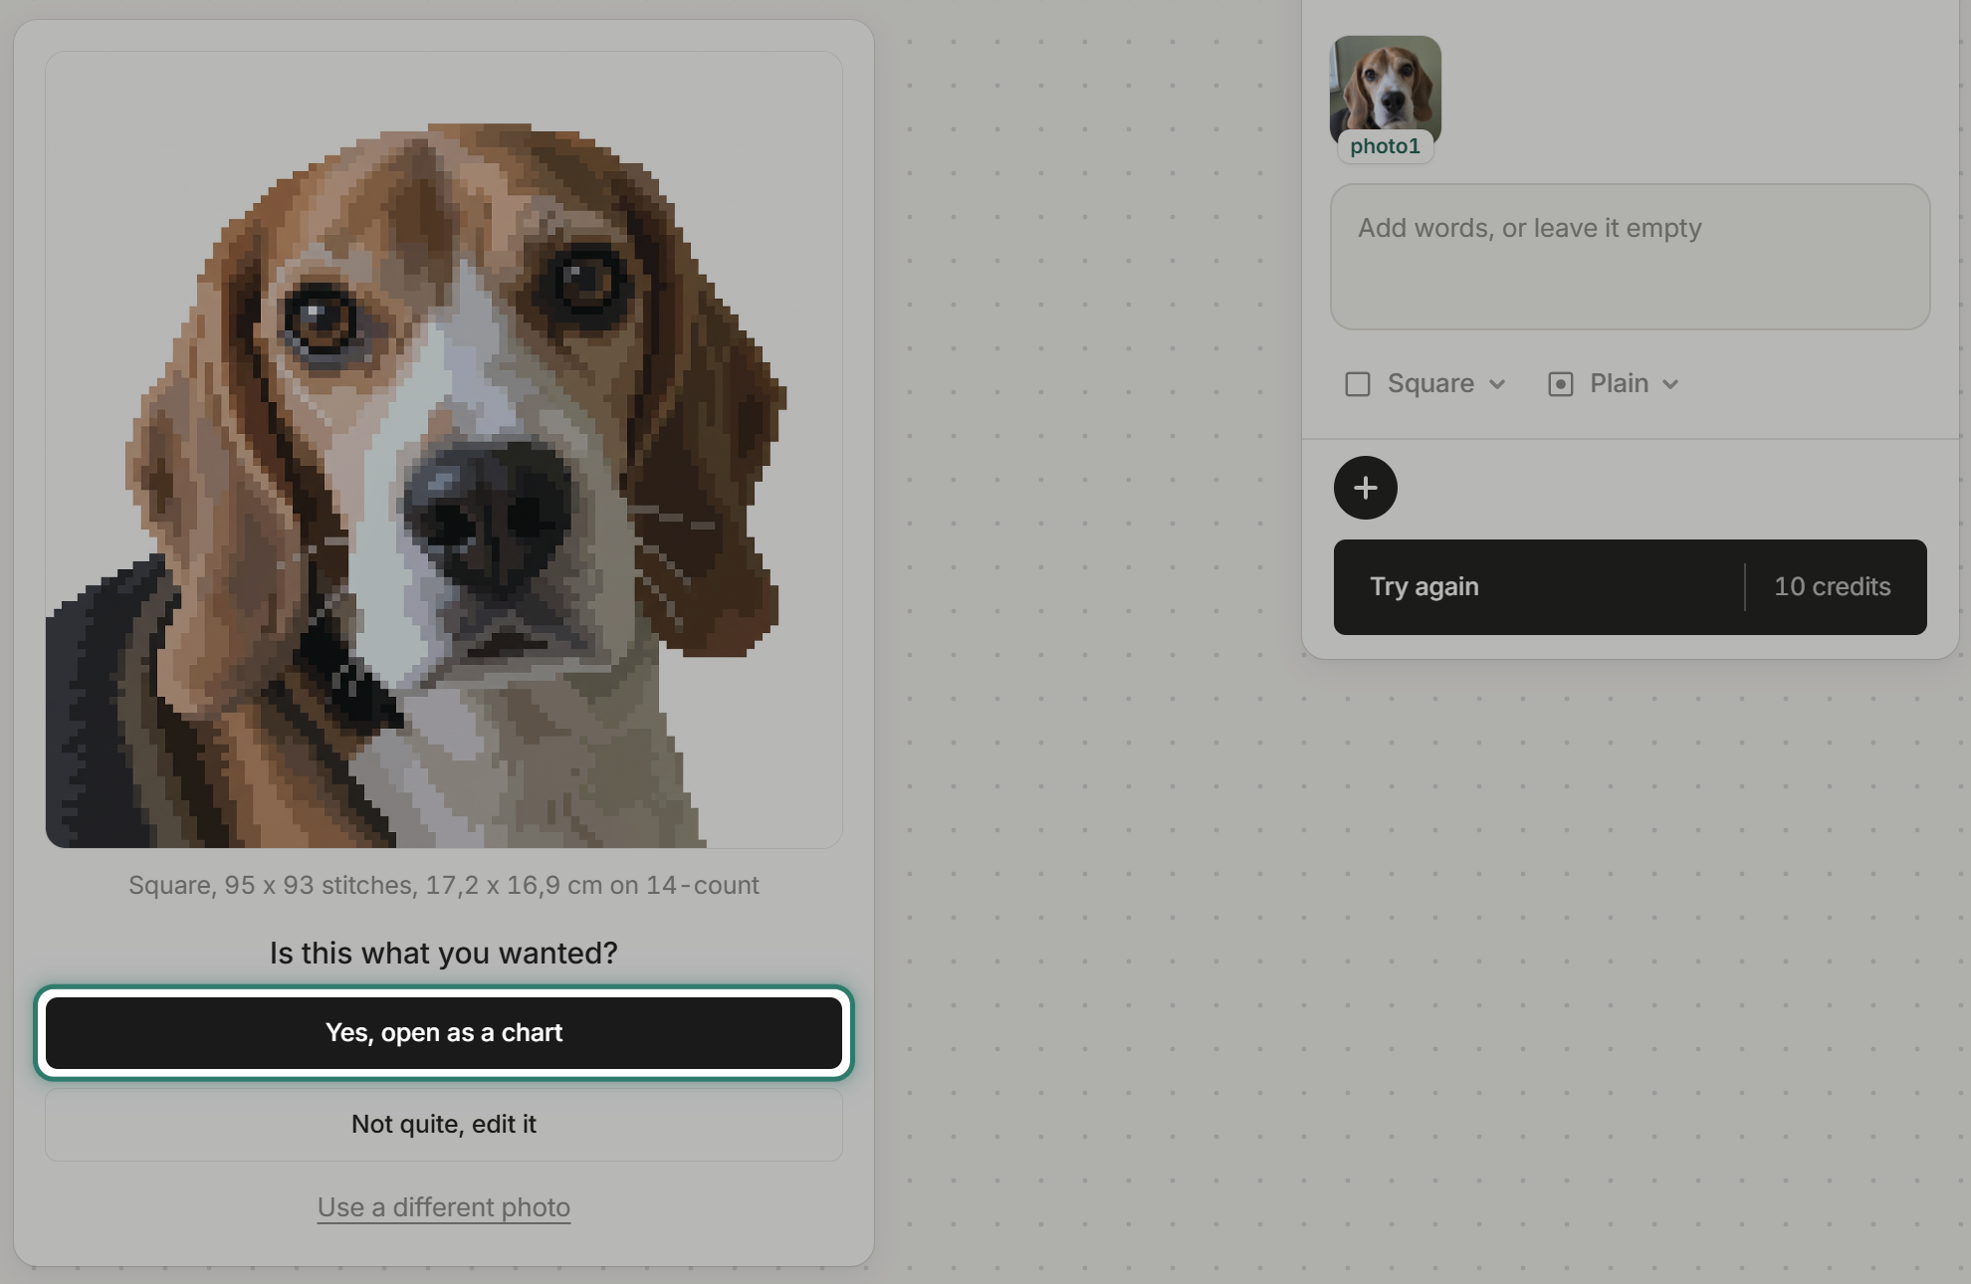The height and width of the screenshot is (1284, 1971).
Task: Click the stitch dimensions caption text
Action: point(444,886)
